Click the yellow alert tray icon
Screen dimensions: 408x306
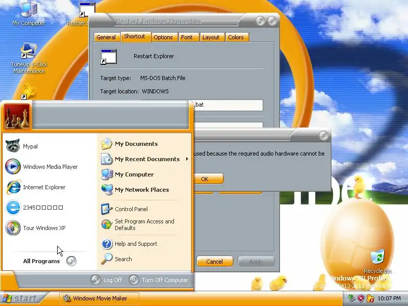pos(370,298)
